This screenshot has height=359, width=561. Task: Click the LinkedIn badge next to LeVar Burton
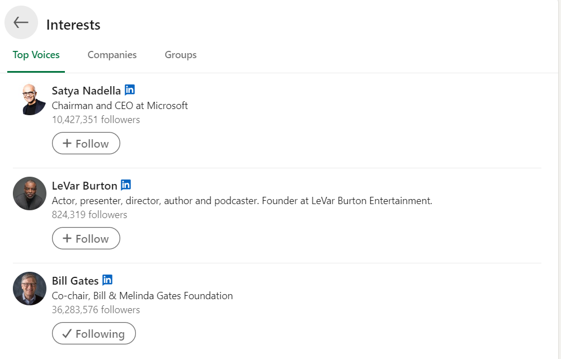point(126,185)
